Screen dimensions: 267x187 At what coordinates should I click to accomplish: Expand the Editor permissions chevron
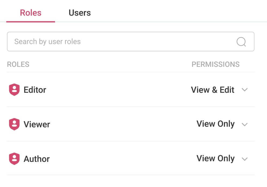(x=245, y=90)
